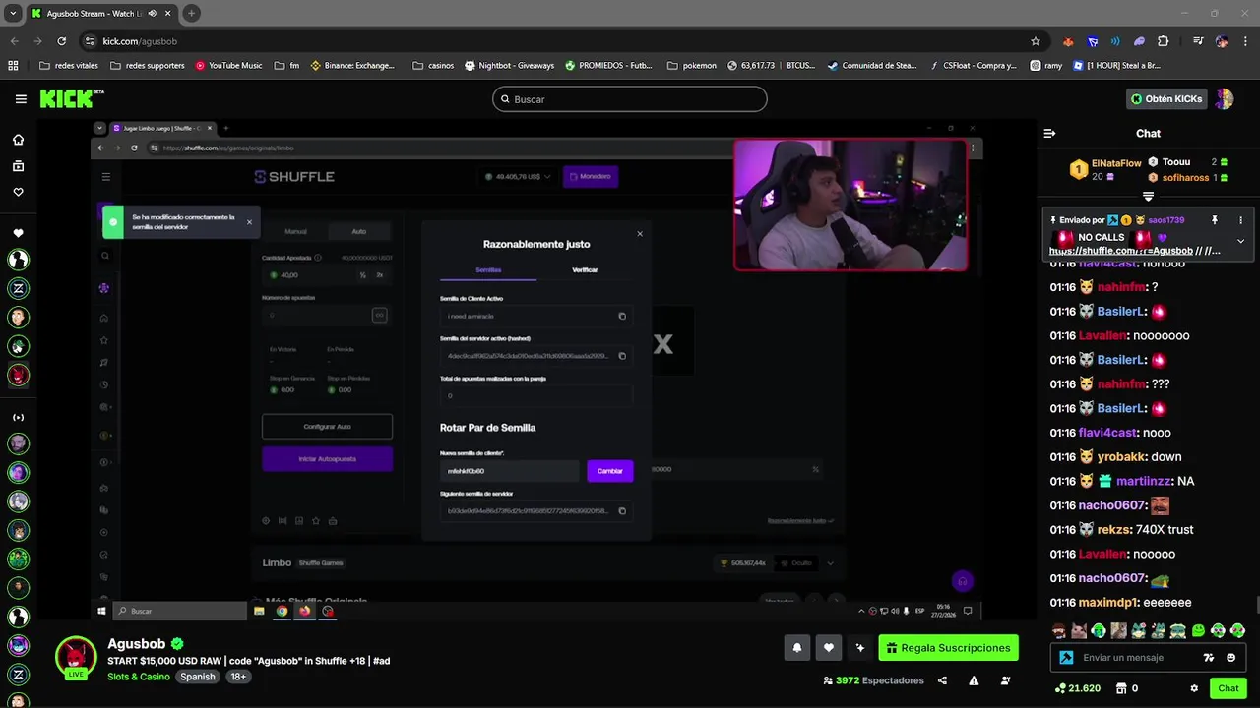The width and height of the screenshot is (1260, 708).
Task: Click 3972 Espectadores viewer count
Action: point(874,680)
